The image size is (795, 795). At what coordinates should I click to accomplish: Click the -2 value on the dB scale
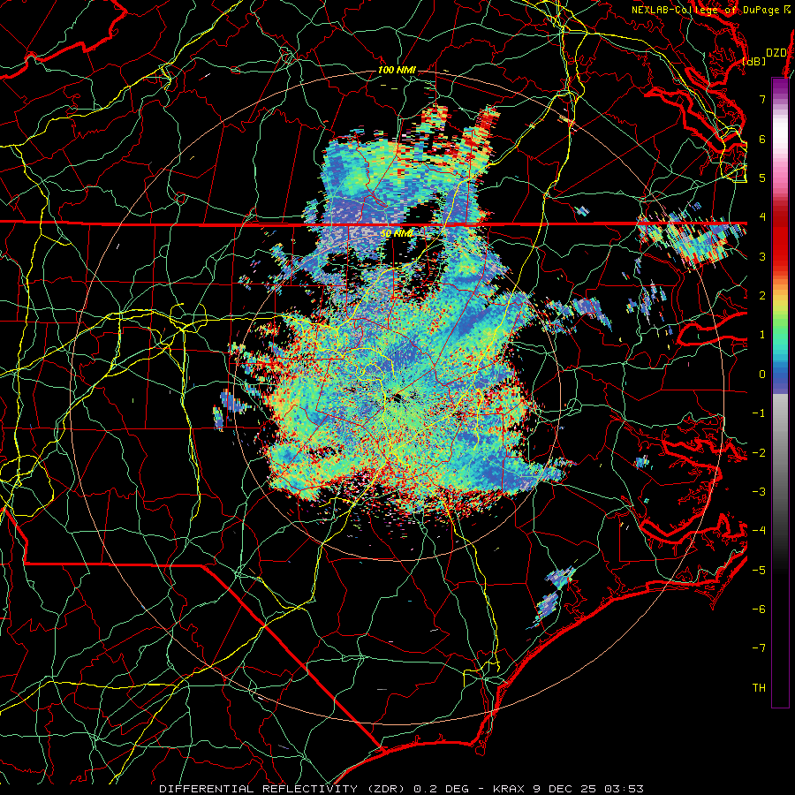pyautogui.click(x=759, y=453)
